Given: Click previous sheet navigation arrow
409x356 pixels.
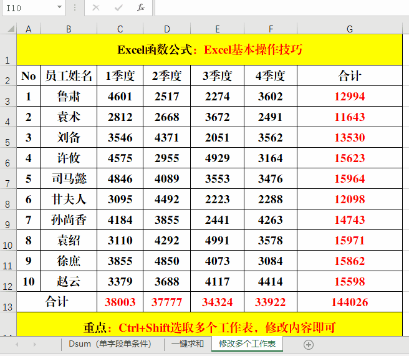Looking at the screenshot, I should click(17, 345).
